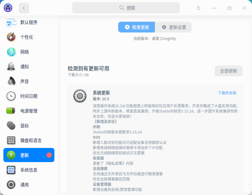
Task: Select 网络 network settings icon
Action: [11, 52]
